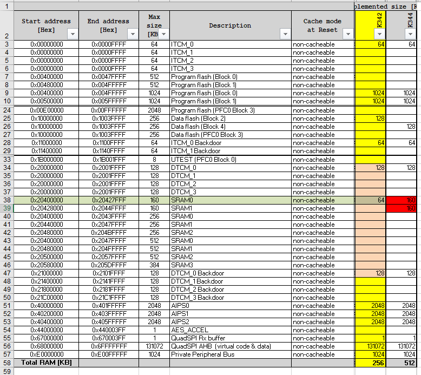Select the red K344 cell in row 38

pyautogui.click(x=401, y=200)
